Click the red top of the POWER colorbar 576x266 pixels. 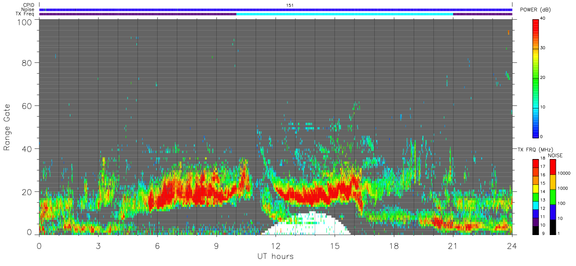click(536, 26)
